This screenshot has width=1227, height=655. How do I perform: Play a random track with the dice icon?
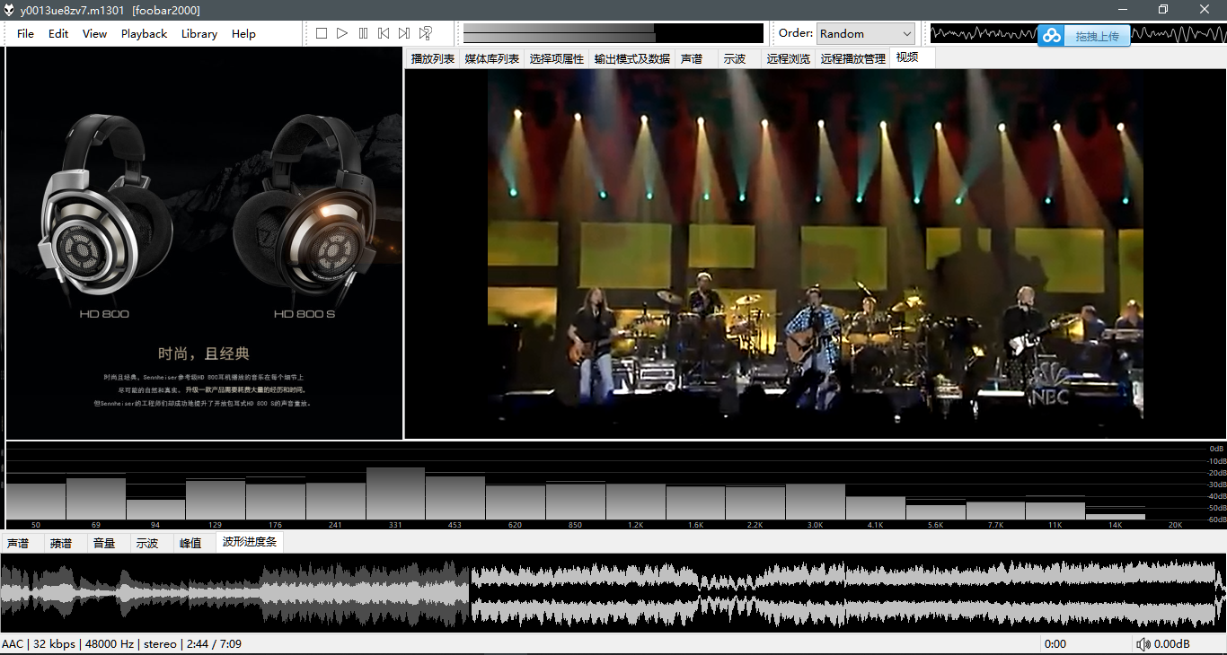click(426, 33)
